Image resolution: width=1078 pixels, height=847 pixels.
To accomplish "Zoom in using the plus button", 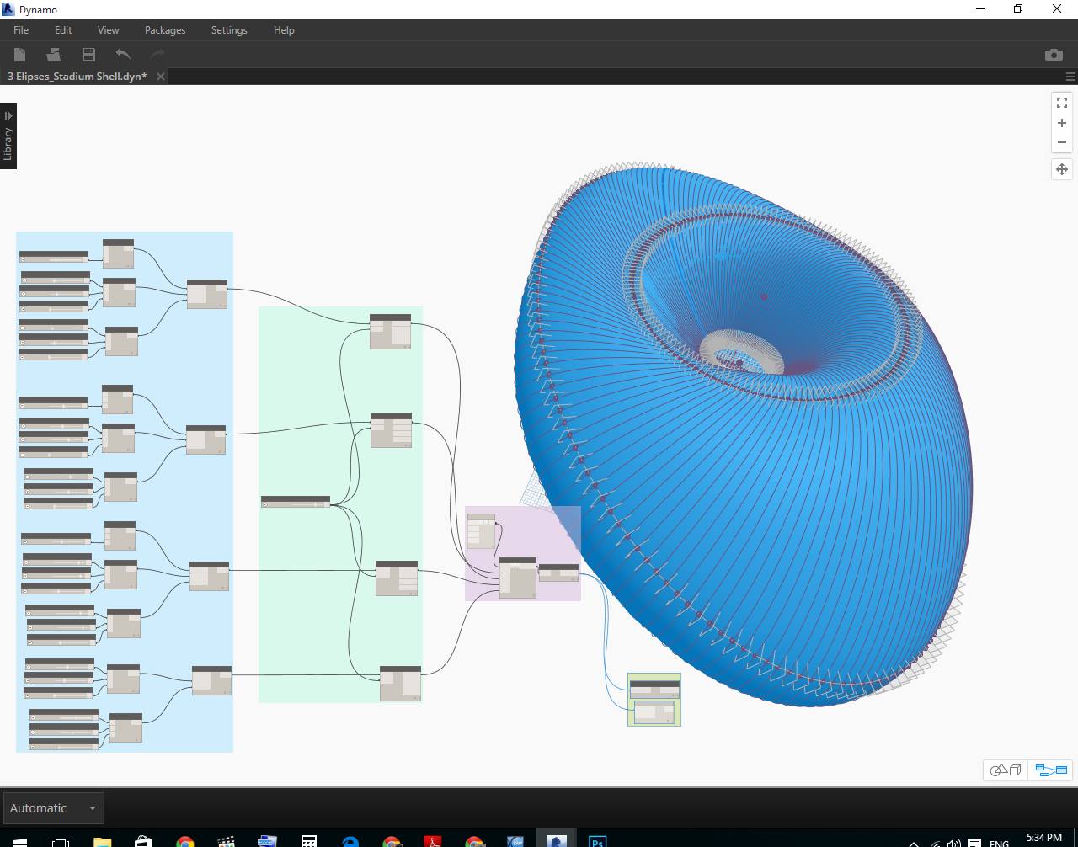I will pos(1061,123).
